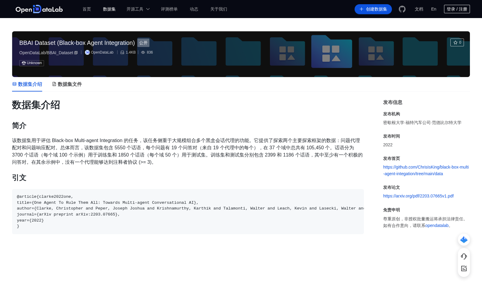
Task: Click the OpenDataLab logo
Action: pyautogui.click(x=39, y=9)
